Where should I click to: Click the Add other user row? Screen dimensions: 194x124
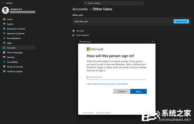pyautogui.click(x=132, y=21)
